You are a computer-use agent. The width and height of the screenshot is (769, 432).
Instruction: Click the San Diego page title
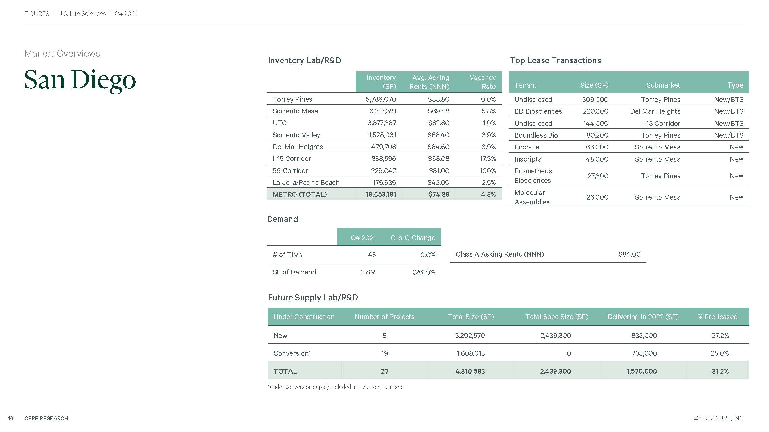click(80, 80)
